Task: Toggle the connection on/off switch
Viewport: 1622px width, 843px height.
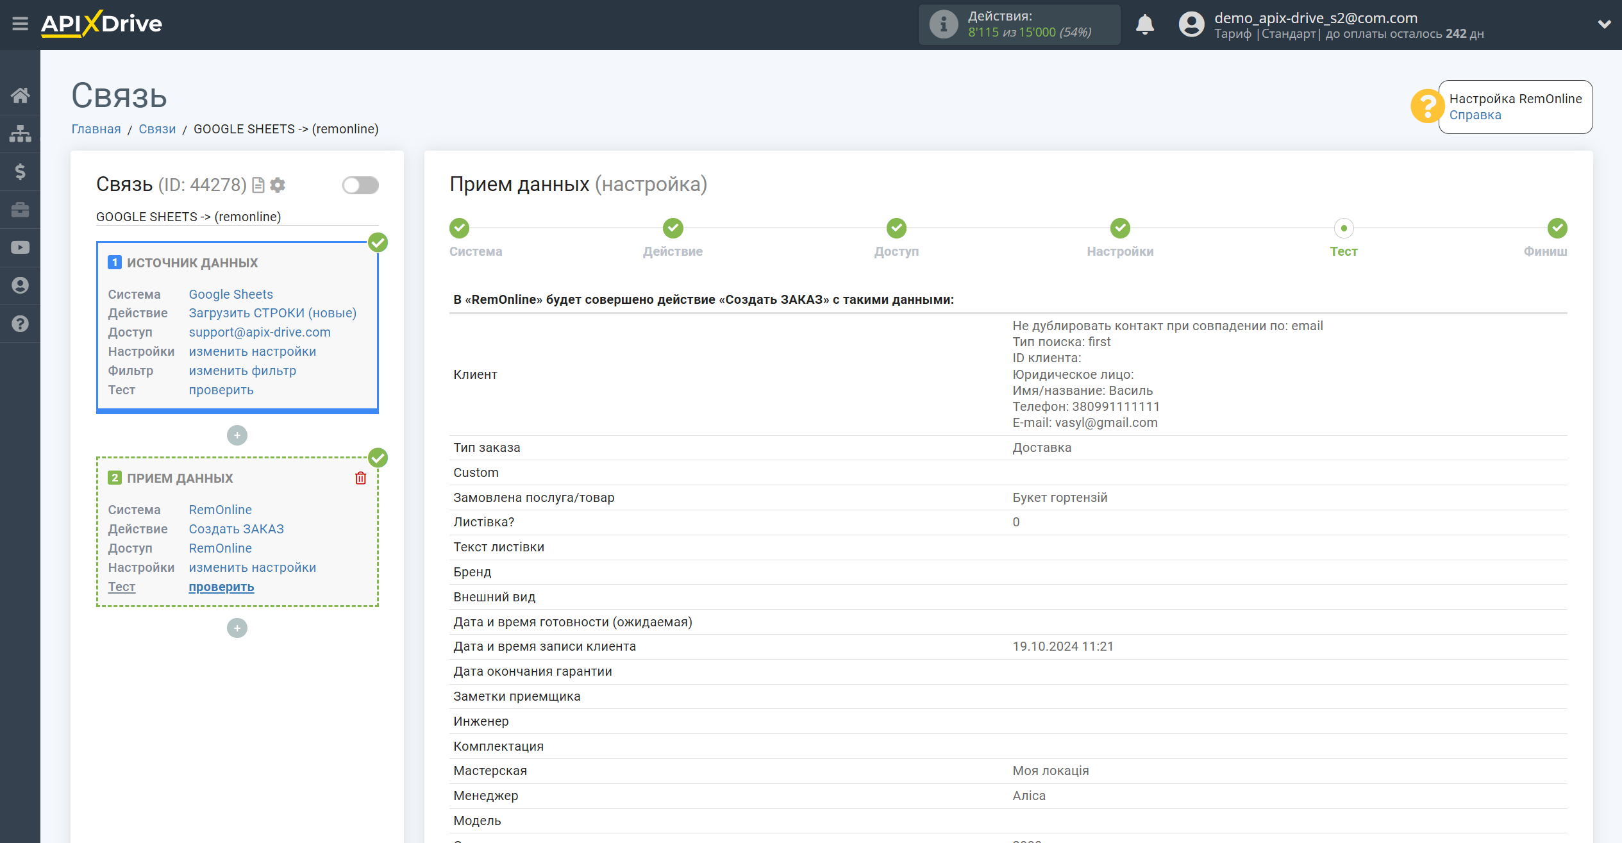Action: click(x=360, y=185)
